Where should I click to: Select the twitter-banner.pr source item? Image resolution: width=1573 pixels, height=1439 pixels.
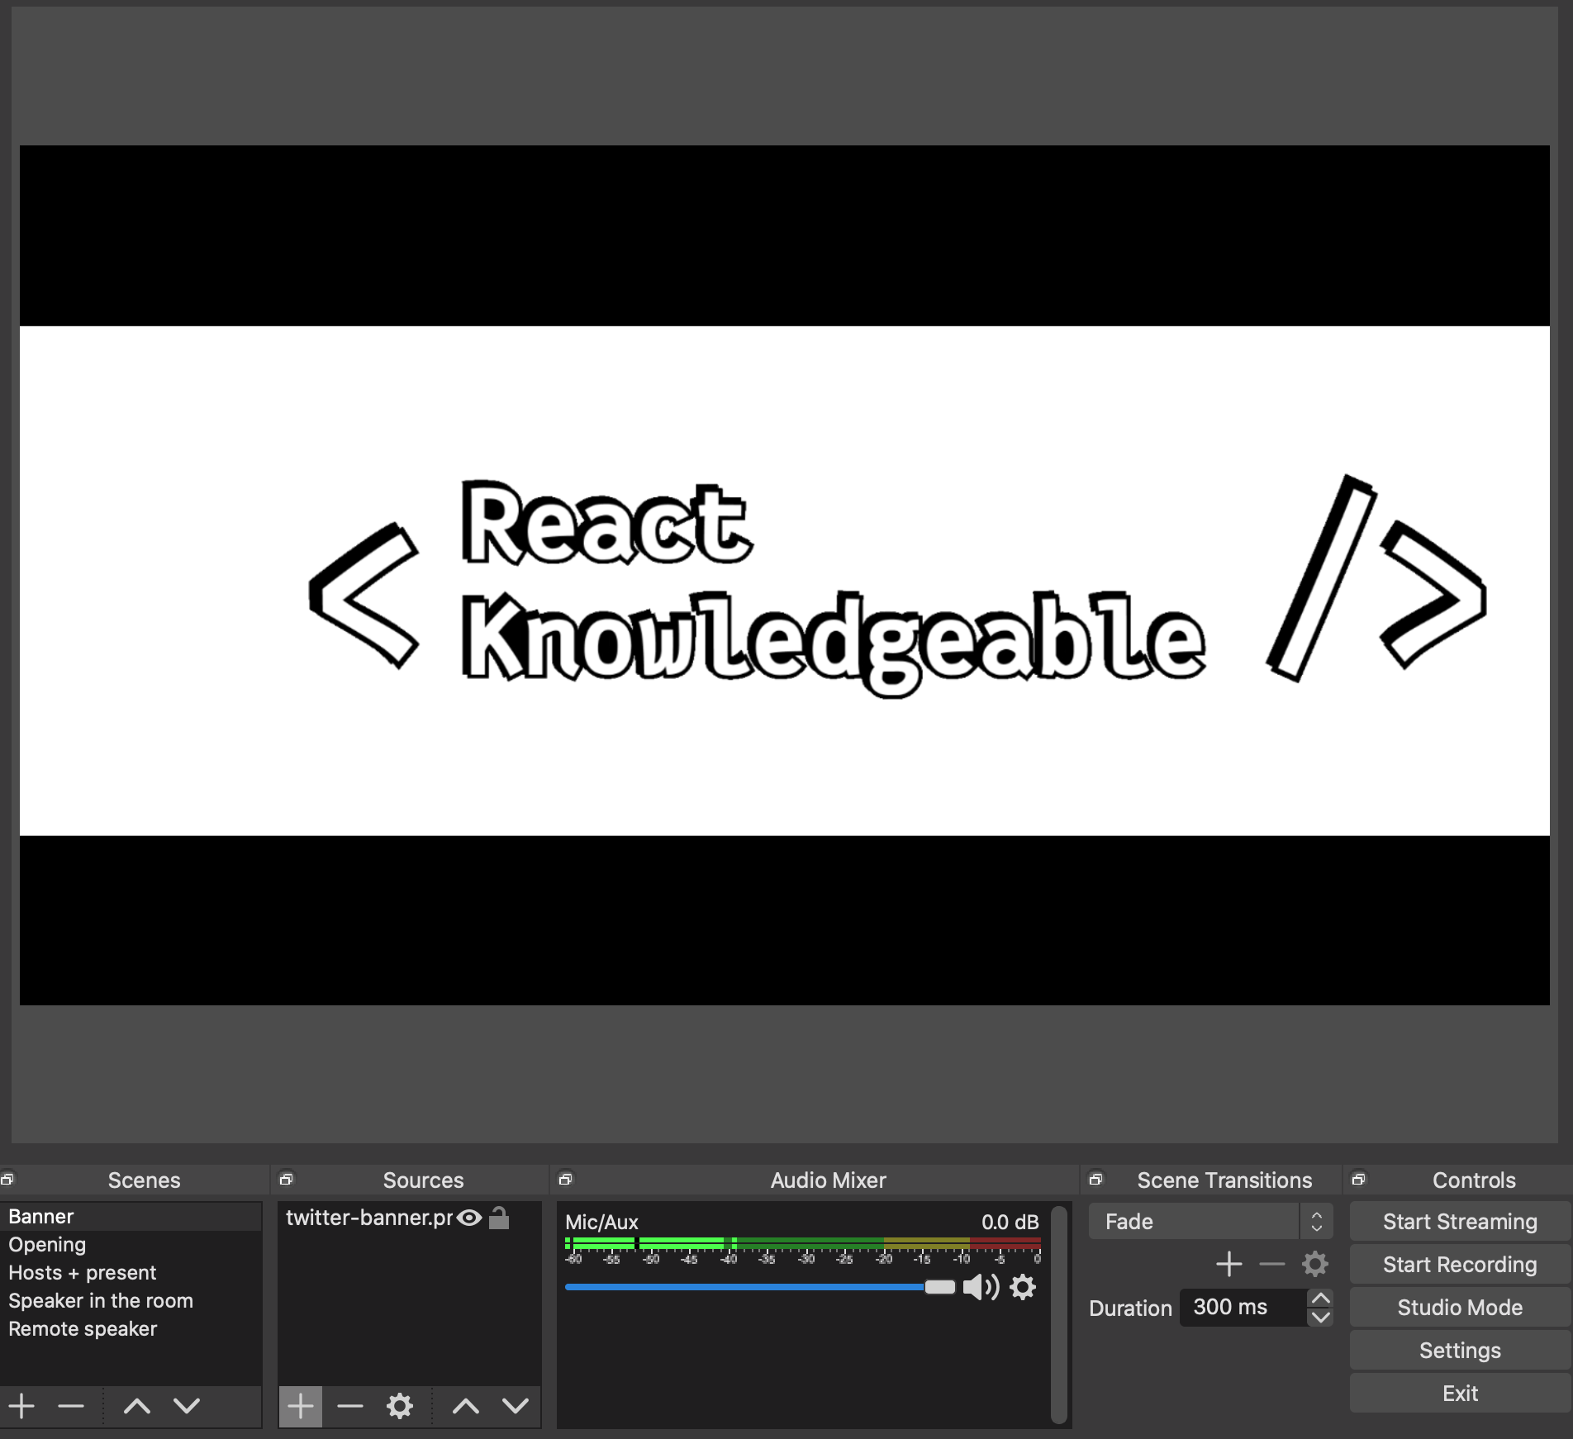click(368, 1218)
